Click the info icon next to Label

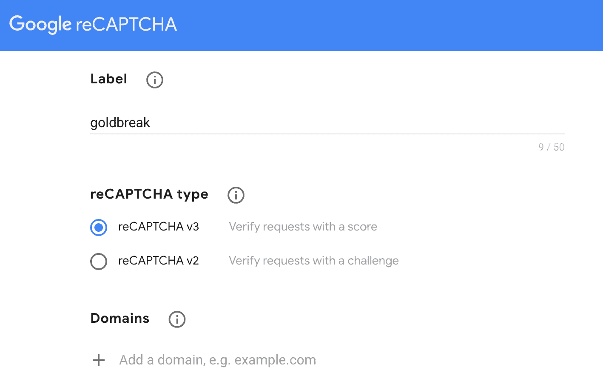[155, 80]
